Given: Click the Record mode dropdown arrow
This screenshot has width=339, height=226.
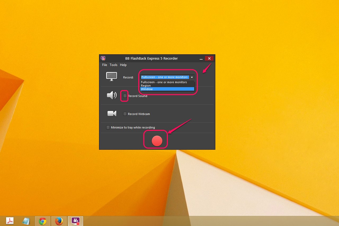Looking at the screenshot, I should [192, 77].
